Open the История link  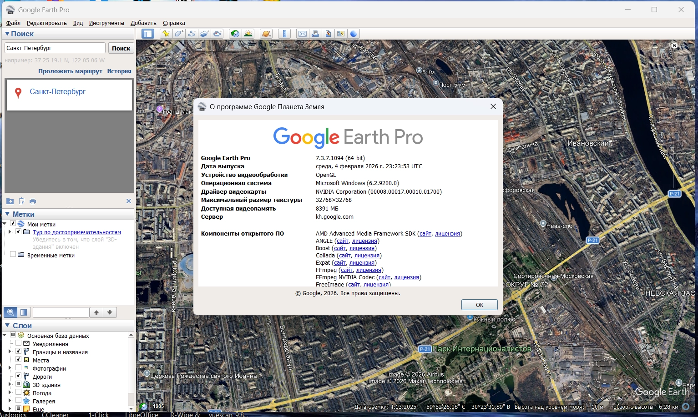(x=119, y=71)
